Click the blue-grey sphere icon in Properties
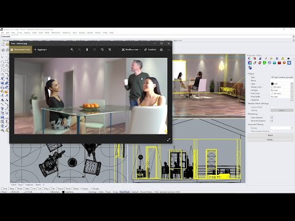The image size is (295, 221). tap(269, 63)
